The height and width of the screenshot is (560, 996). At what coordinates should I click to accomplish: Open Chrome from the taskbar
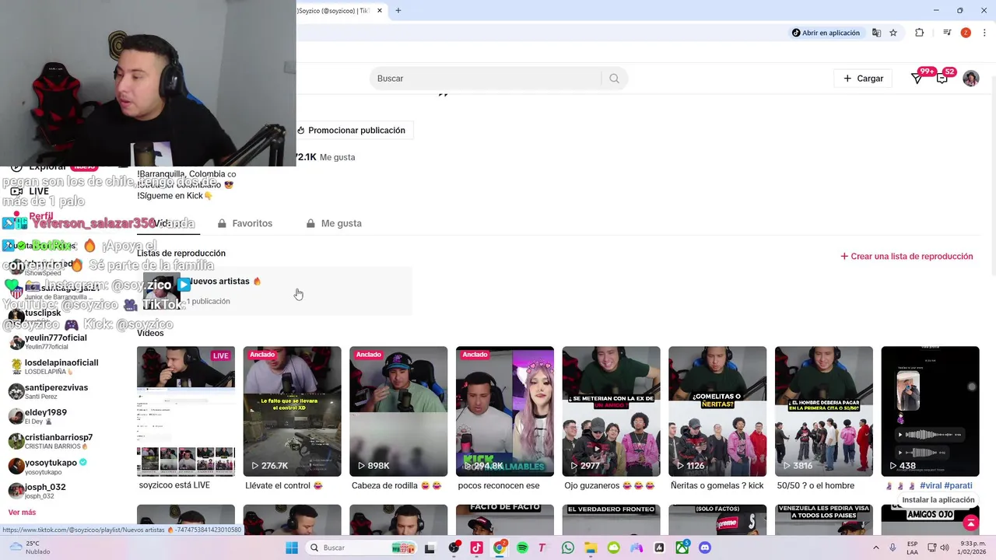pos(500,548)
